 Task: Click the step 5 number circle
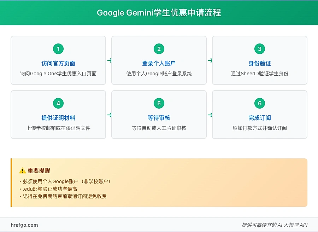159,103
